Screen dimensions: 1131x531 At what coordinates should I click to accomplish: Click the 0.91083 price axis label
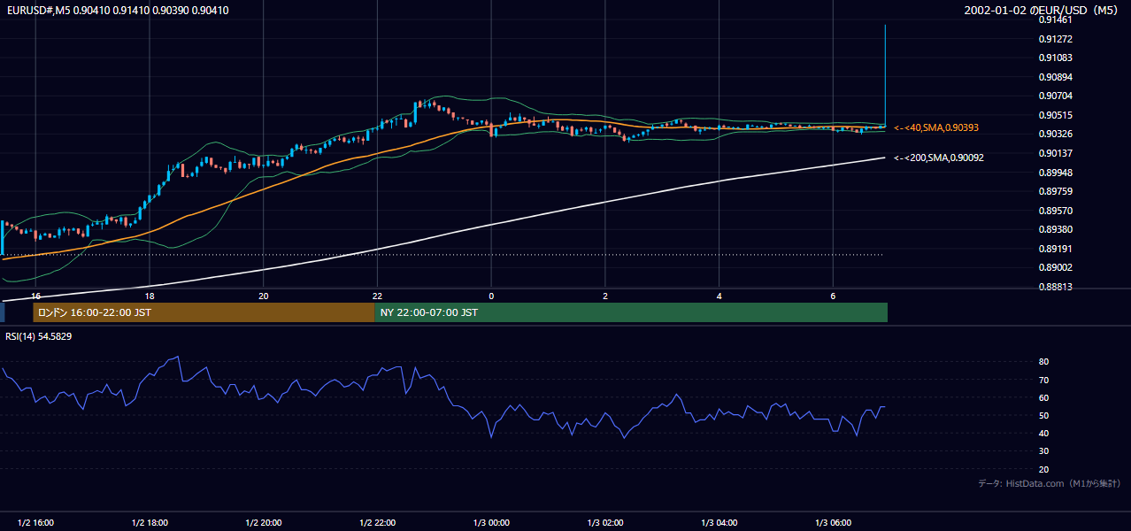pyautogui.click(x=1055, y=58)
